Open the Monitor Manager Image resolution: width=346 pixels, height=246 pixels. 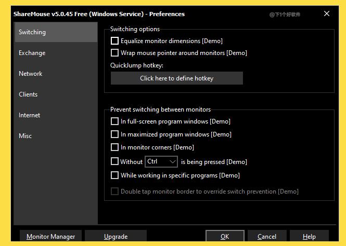[x=51, y=237]
